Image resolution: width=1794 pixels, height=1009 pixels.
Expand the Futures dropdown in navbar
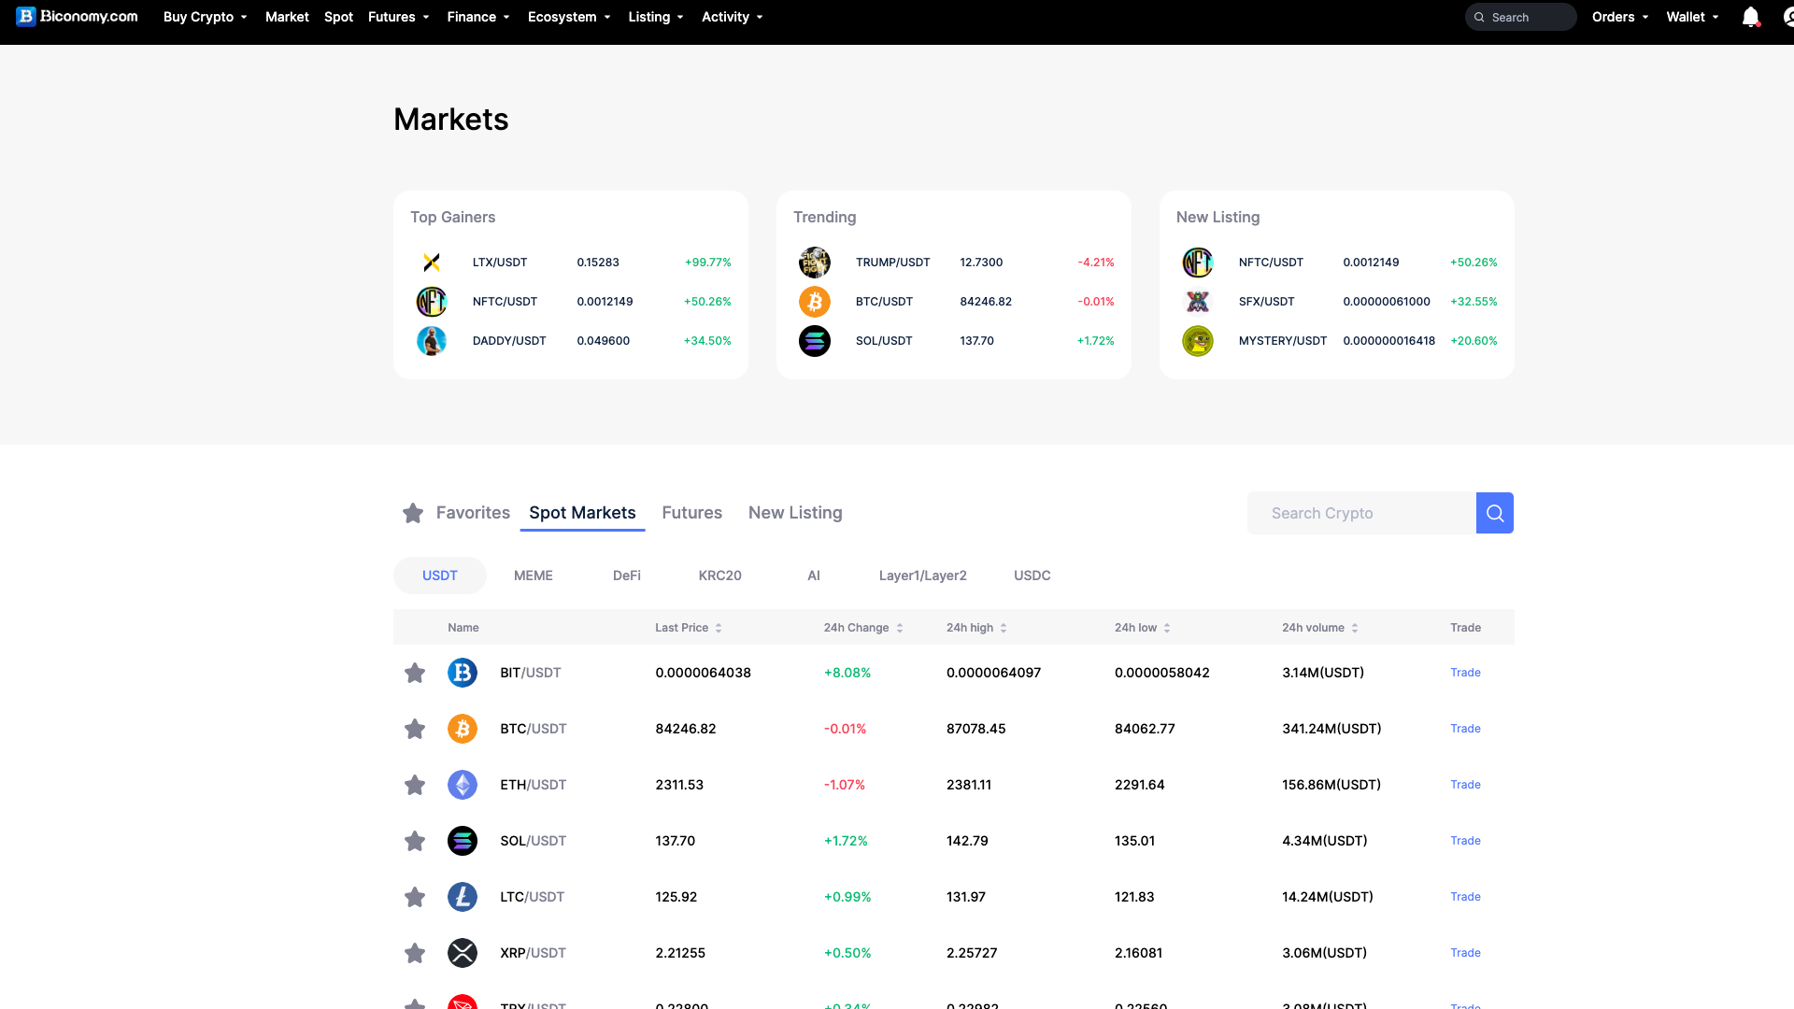[x=399, y=17]
